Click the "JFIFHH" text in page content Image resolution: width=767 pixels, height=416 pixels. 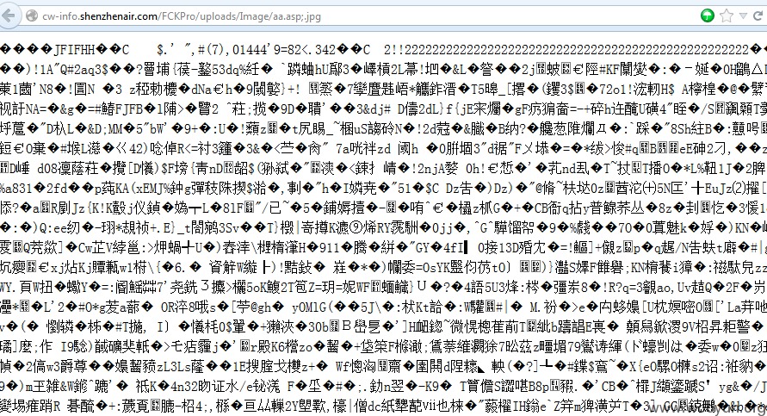click(x=74, y=50)
